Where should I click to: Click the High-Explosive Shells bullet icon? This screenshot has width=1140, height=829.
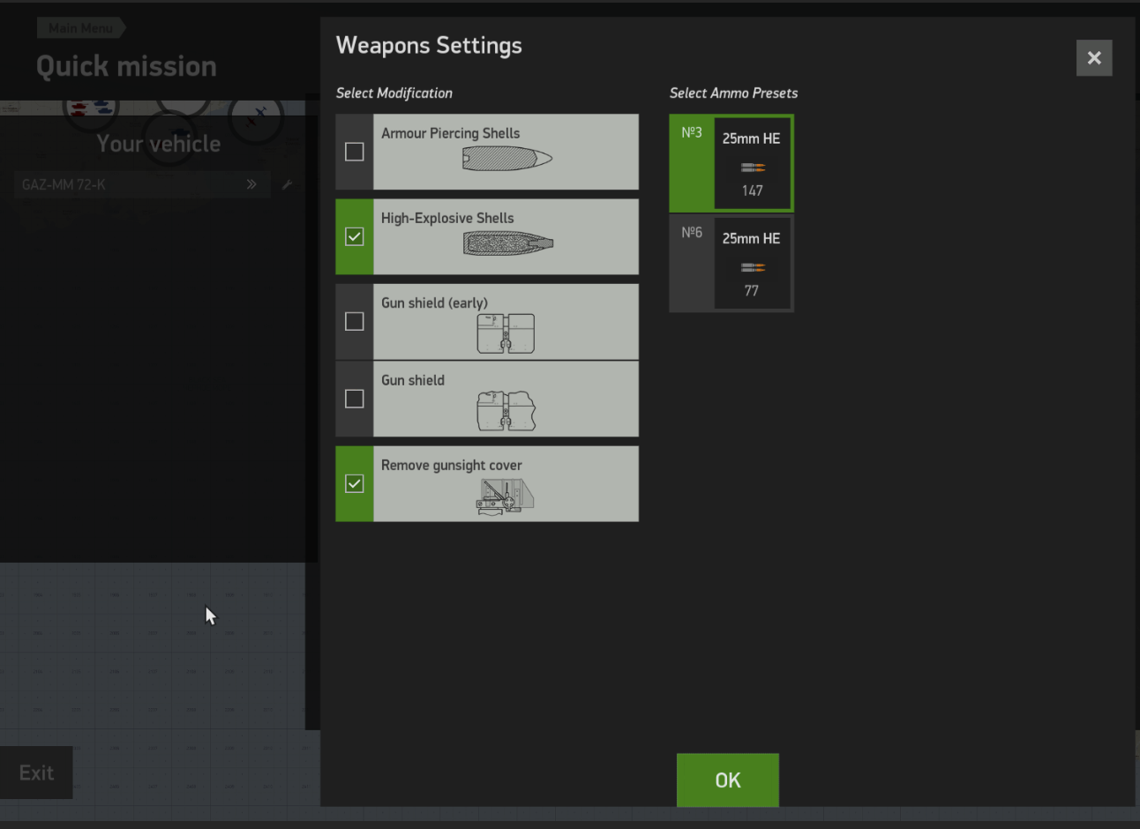pos(507,243)
